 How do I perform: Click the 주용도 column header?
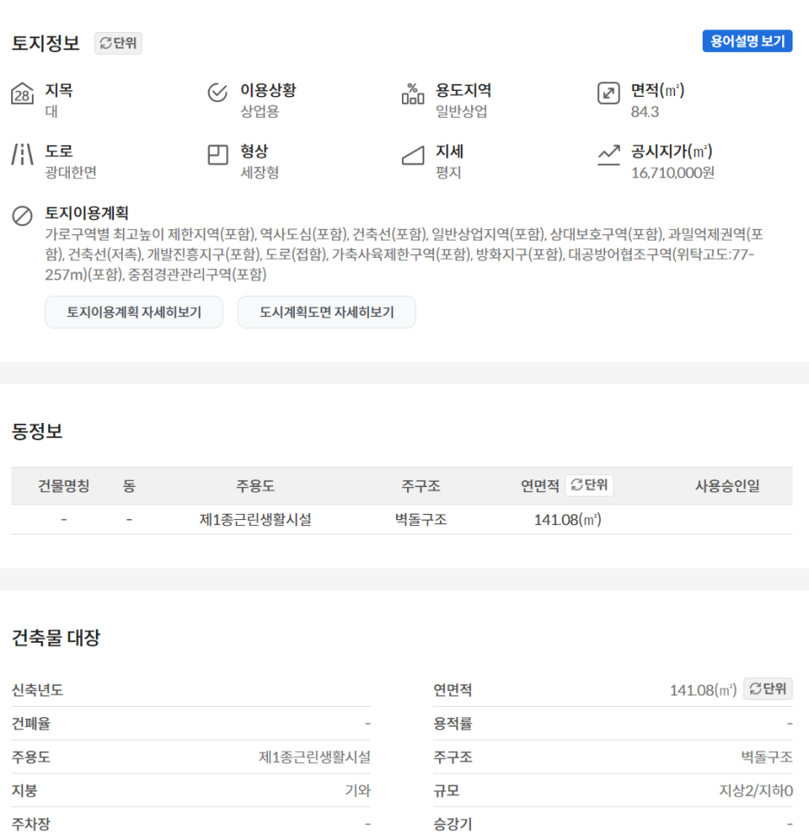click(255, 486)
